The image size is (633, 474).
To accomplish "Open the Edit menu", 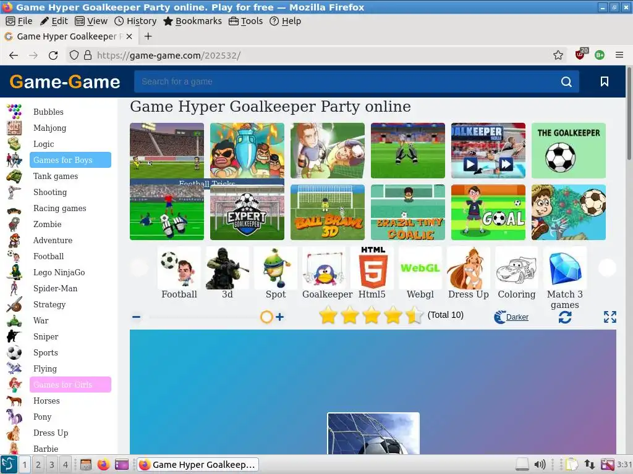I will [54, 21].
